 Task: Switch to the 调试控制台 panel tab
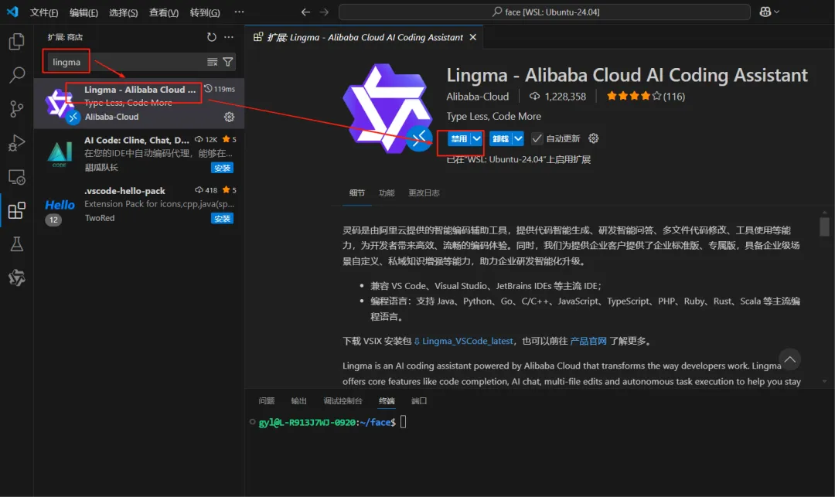(343, 400)
